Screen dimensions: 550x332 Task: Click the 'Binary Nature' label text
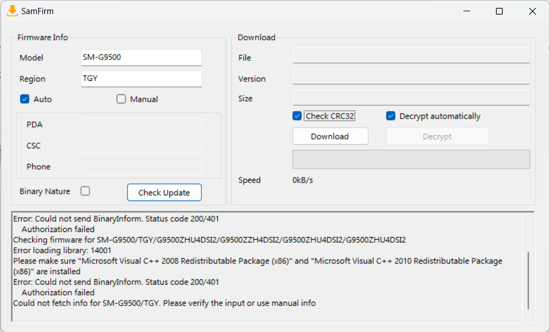tap(45, 192)
